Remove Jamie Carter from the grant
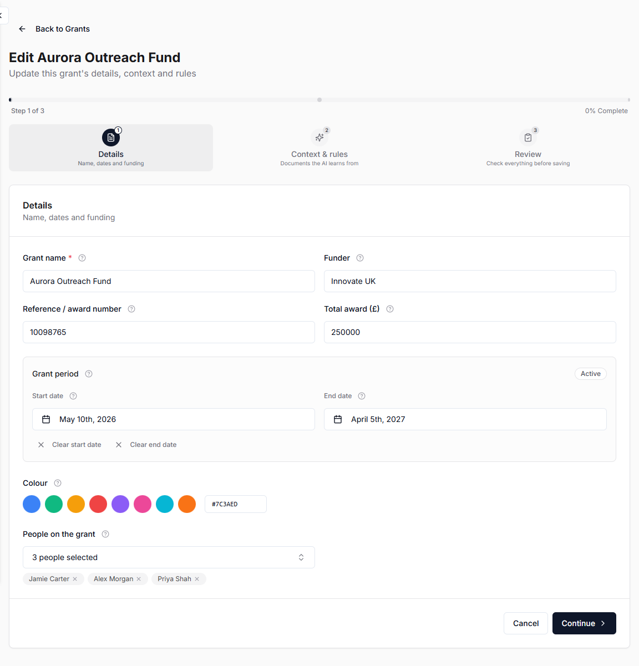Viewport: 639px width, 666px height. click(75, 579)
